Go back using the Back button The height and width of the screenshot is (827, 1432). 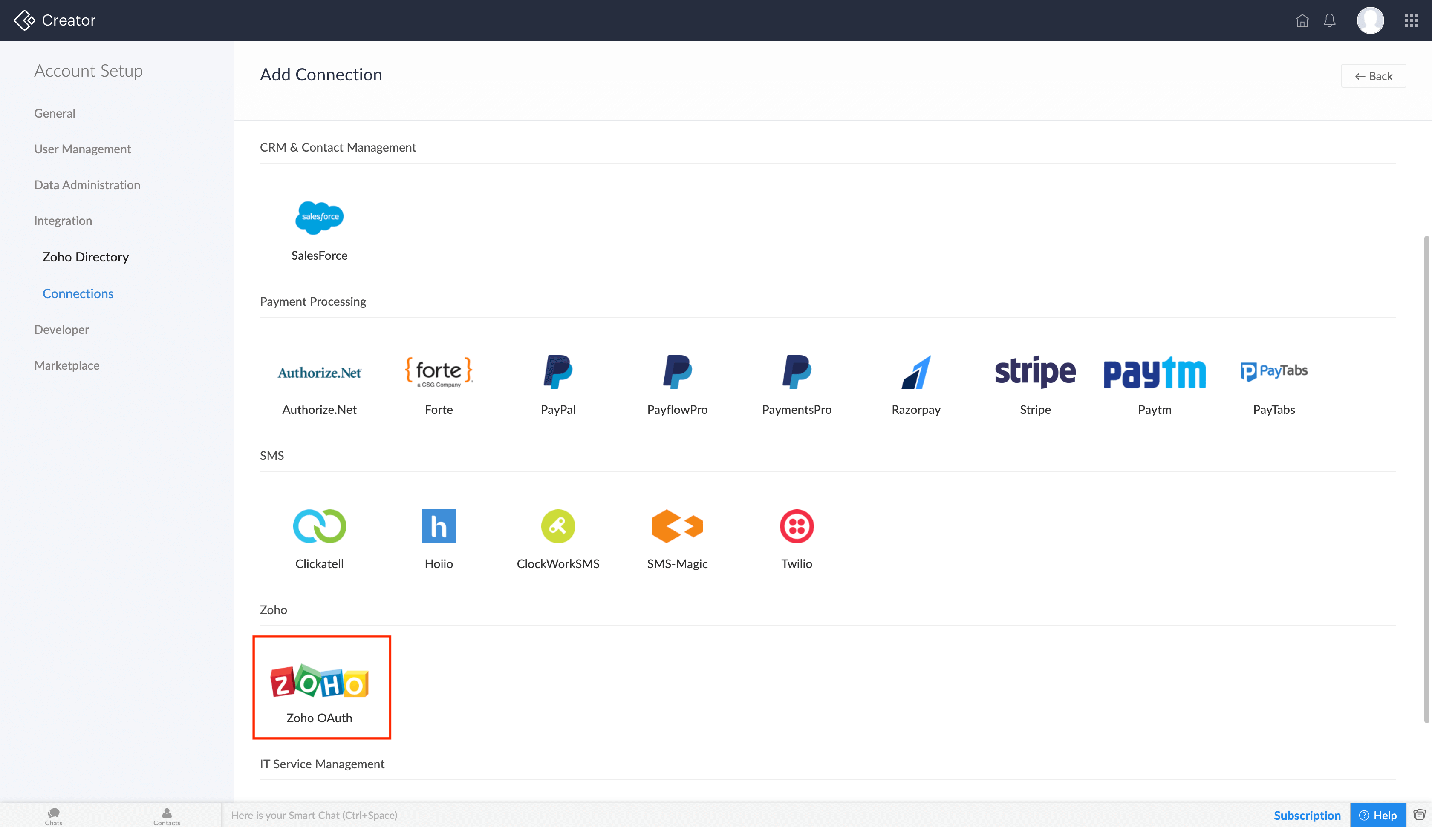pyautogui.click(x=1374, y=76)
